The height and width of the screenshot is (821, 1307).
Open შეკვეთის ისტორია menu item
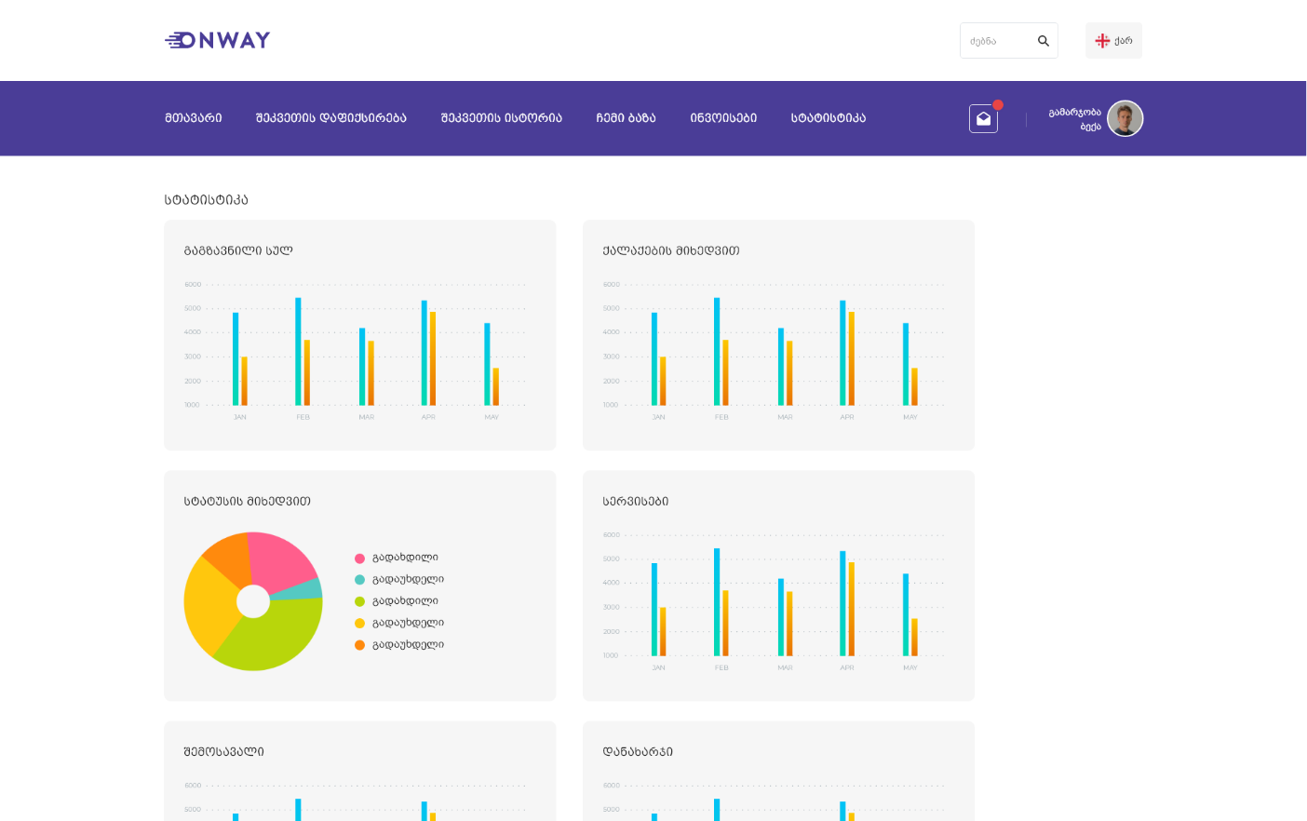[x=502, y=118]
